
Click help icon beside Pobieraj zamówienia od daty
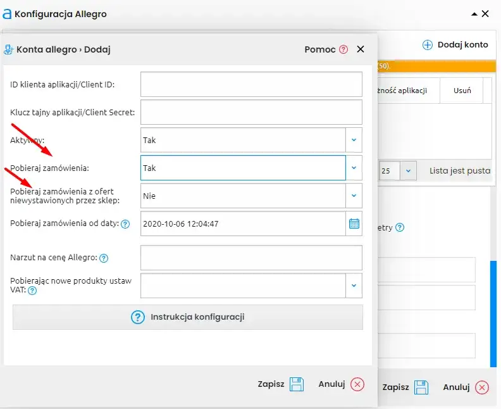tap(125, 223)
